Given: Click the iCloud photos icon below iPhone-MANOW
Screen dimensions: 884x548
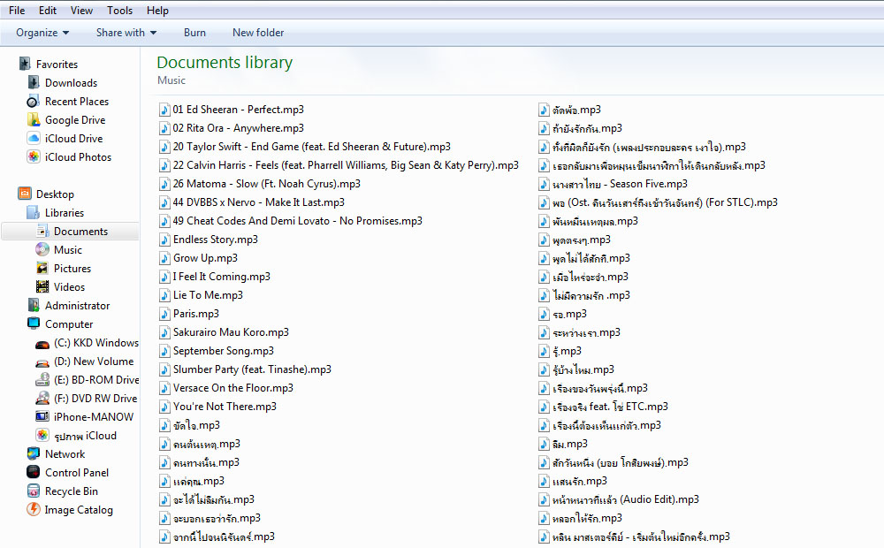Looking at the screenshot, I should (42, 435).
